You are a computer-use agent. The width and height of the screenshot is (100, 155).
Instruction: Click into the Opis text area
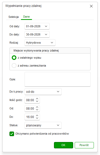point(58,79)
